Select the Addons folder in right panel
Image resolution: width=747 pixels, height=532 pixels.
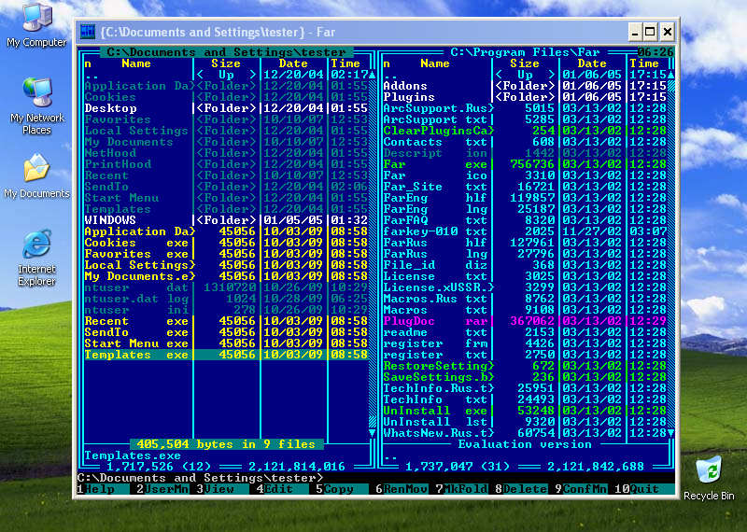tap(525, 86)
